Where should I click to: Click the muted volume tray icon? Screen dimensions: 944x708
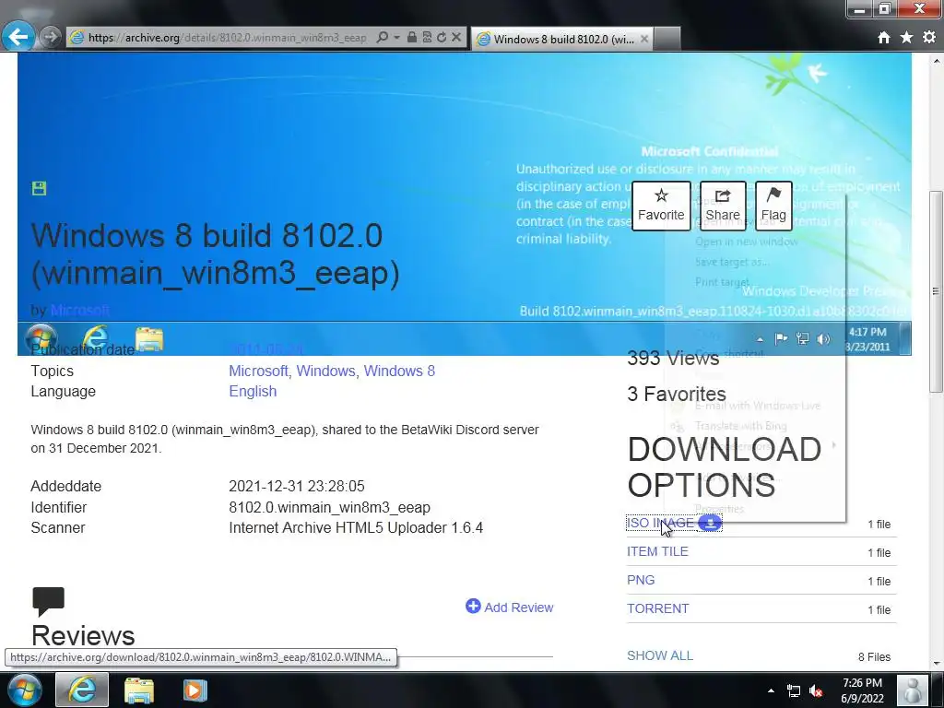[x=817, y=691]
